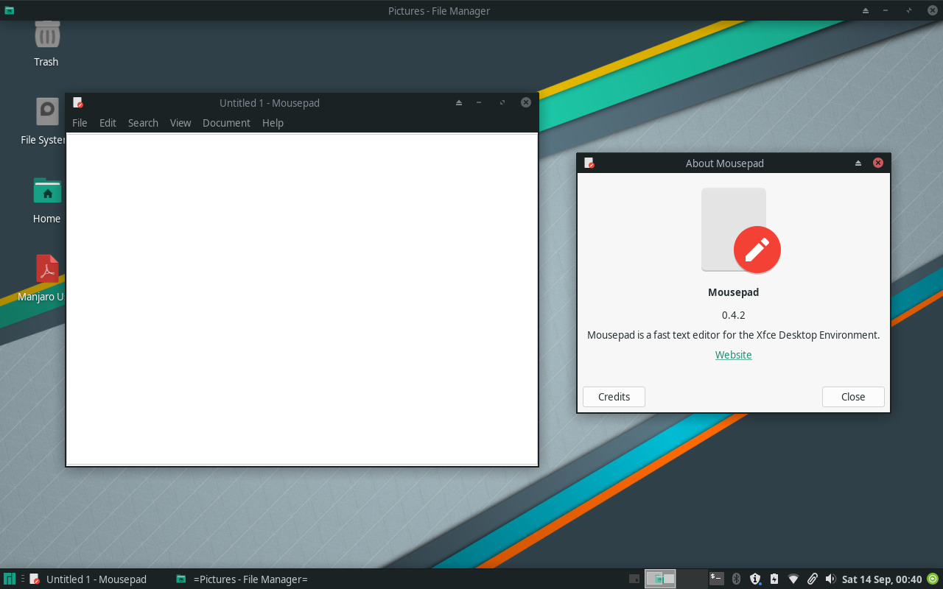This screenshot has width=943, height=589.
Task: Toggle Bluetooth from the system tray
Action: 736,579
